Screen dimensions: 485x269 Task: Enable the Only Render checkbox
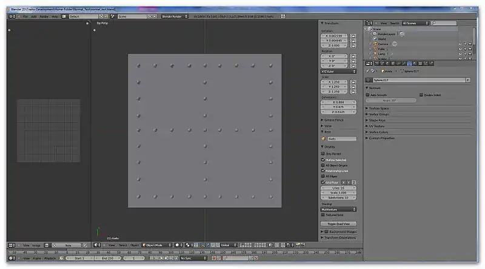323,154
